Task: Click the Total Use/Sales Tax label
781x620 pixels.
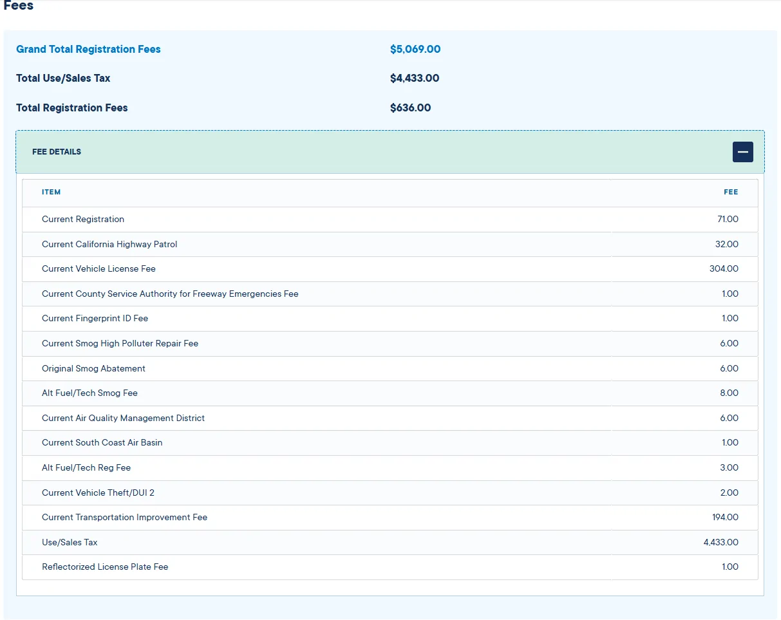Action: [63, 79]
